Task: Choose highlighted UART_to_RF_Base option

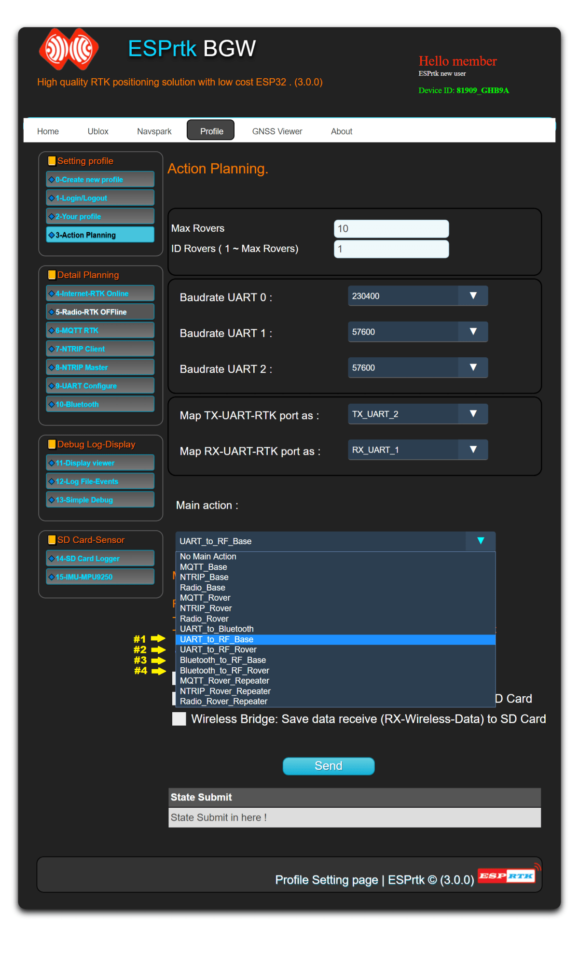Action: pyautogui.click(x=336, y=639)
